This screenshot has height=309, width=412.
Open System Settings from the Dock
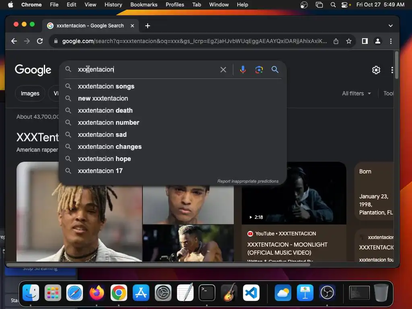(163, 293)
